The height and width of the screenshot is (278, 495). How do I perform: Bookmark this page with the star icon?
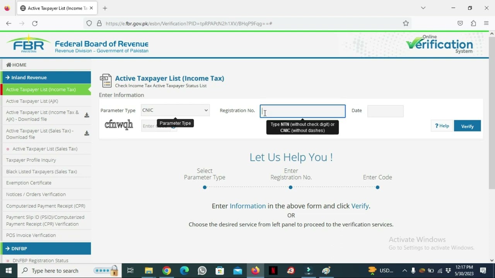tap(406, 24)
